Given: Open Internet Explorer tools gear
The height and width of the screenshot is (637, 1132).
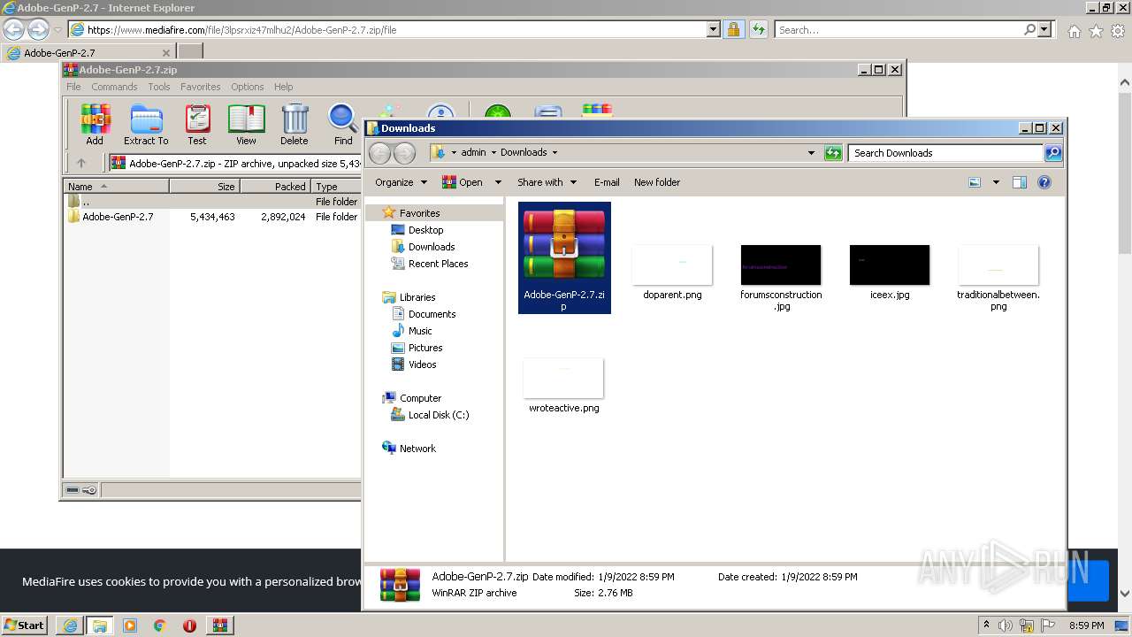Looking at the screenshot, I should click(x=1118, y=31).
